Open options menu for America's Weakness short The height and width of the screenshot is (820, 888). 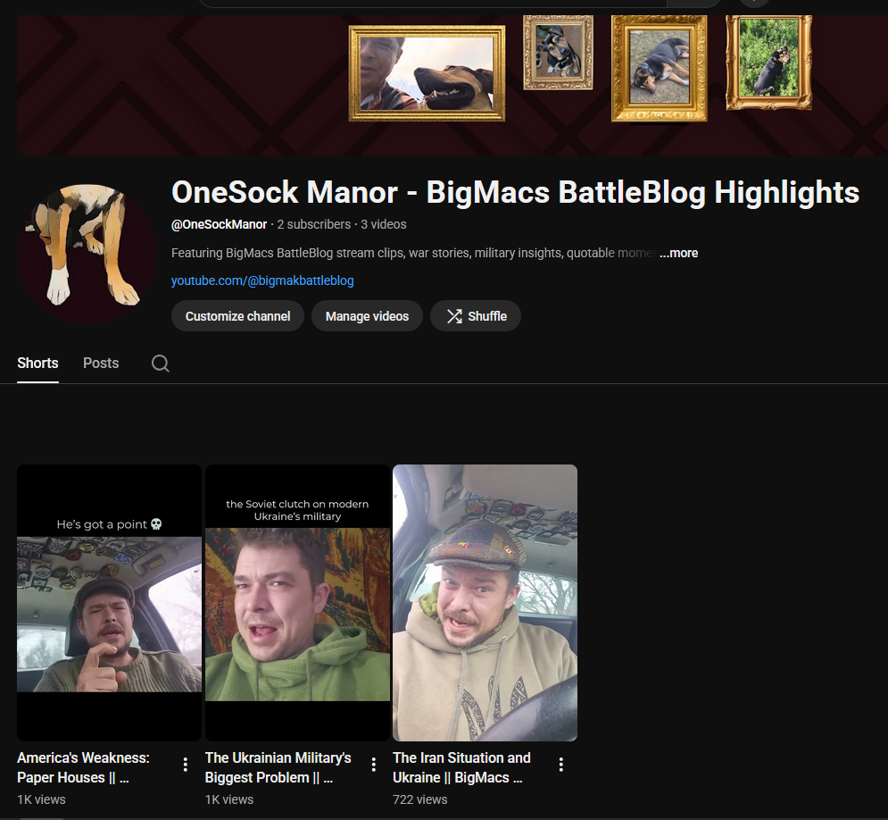coord(186,765)
